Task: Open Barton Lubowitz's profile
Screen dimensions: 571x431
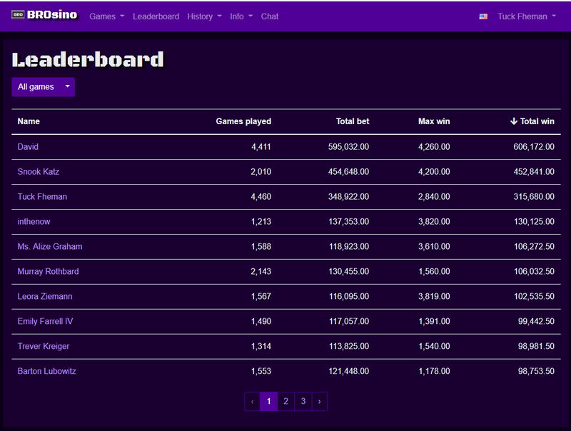Action: [46, 371]
